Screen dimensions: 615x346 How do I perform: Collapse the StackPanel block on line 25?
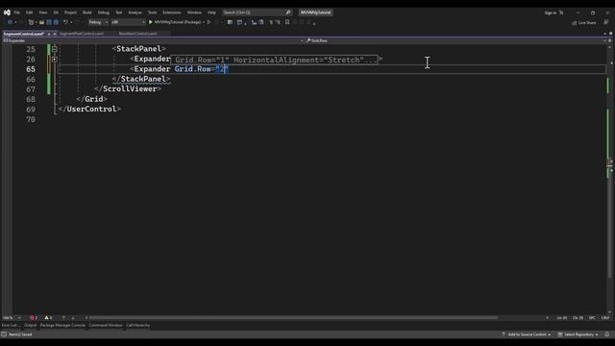point(55,49)
